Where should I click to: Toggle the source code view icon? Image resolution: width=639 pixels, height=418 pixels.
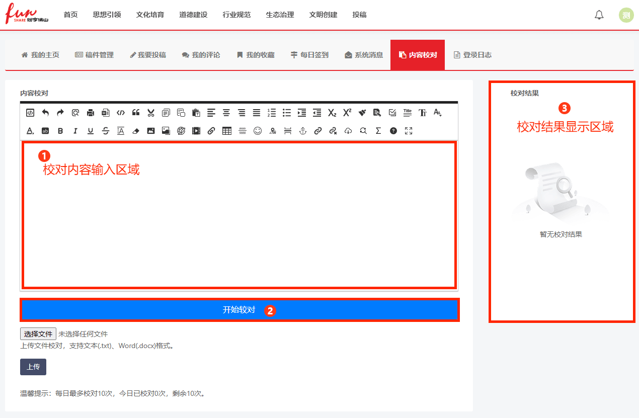(x=30, y=113)
